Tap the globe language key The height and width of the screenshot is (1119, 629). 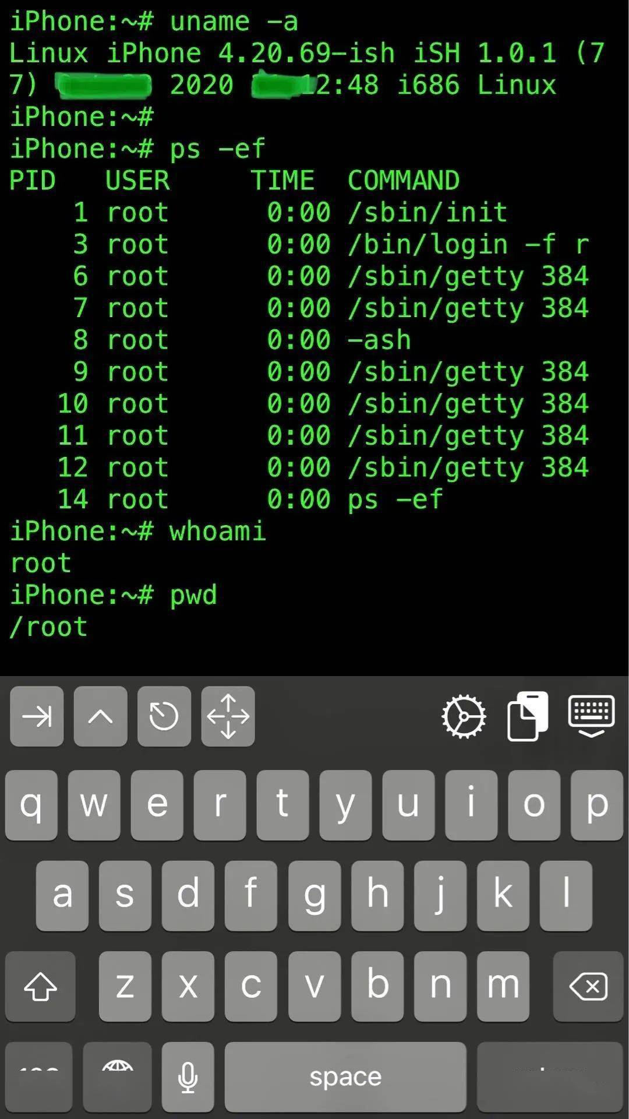117,1077
